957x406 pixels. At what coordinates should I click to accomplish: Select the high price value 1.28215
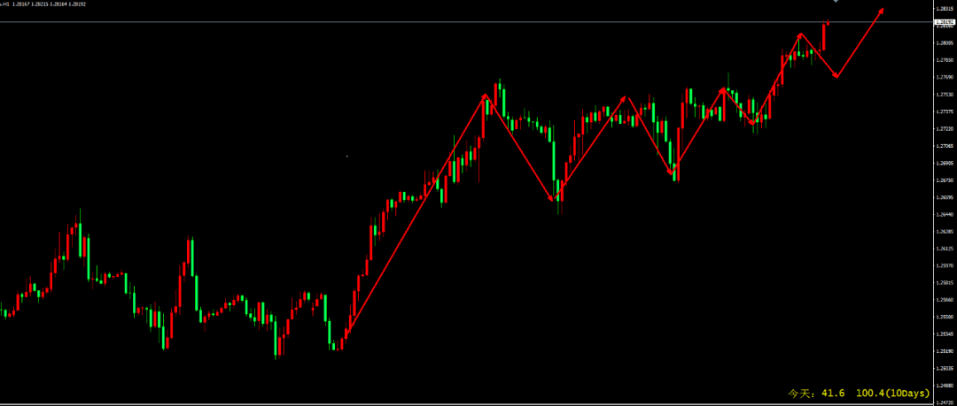(x=40, y=4)
